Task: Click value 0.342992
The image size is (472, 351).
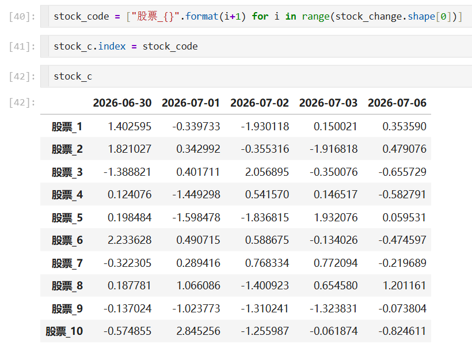Action: coord(198,149)
